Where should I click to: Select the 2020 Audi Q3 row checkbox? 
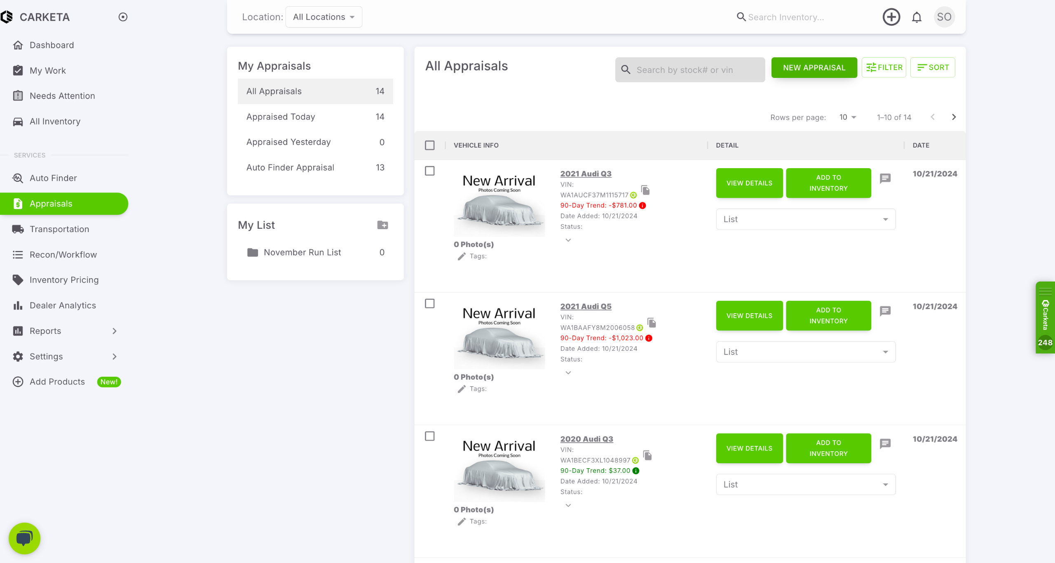point(429,436)
